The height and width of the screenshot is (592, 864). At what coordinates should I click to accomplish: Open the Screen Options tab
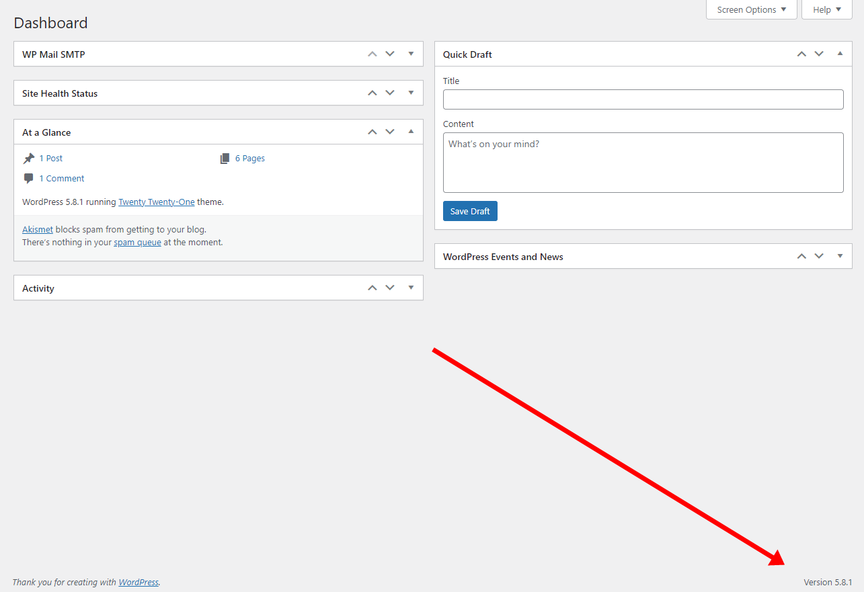(x=751, y=10)
